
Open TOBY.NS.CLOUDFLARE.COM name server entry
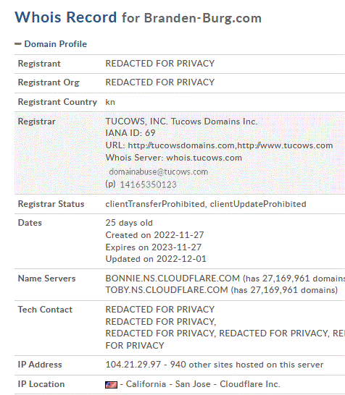pyautogui.click(x=167, y=290)
